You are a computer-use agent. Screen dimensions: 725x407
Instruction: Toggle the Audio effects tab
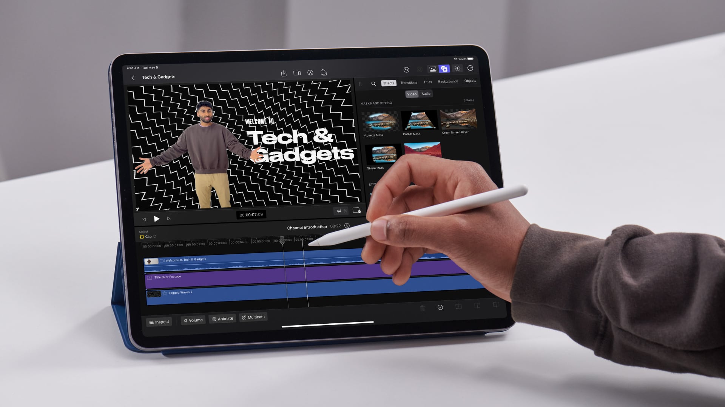point(426,93)
